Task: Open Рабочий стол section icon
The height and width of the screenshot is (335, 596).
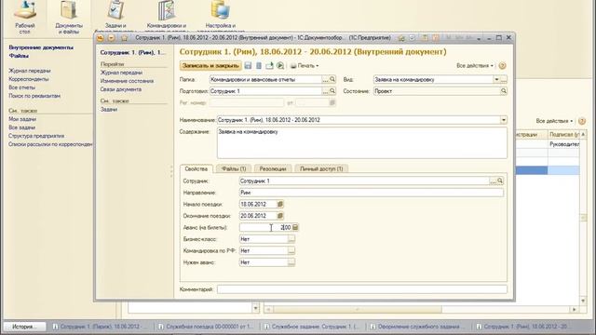Action: coord(25,9)
